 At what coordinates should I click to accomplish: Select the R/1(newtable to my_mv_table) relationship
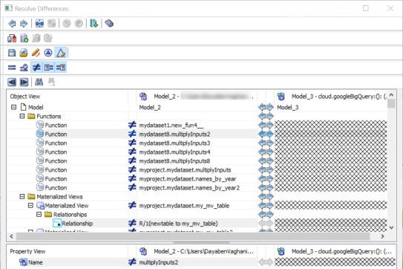(178, 224)
